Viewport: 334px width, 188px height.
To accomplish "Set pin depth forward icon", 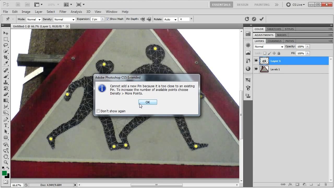I will [143, 19].
